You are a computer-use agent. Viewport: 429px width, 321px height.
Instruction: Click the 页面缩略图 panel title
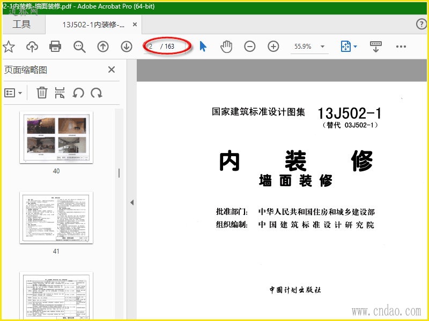(x=26, y=70)
